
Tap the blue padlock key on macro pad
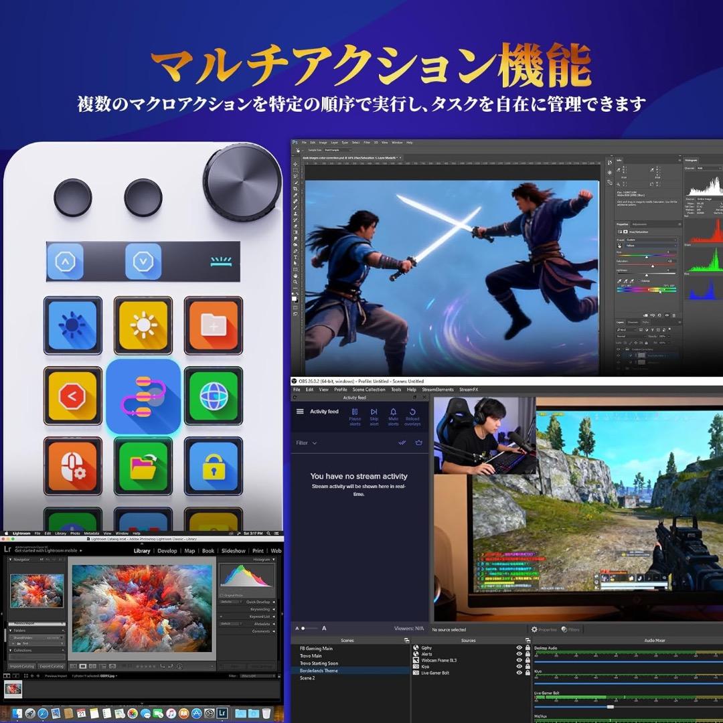tap(214, 466)
